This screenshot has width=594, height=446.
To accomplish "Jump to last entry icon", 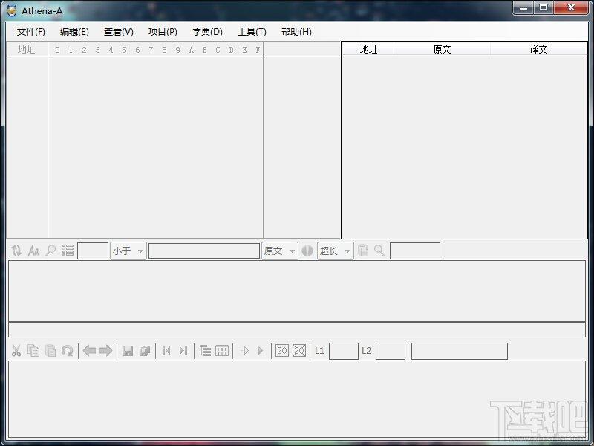I will coord(183,351).
